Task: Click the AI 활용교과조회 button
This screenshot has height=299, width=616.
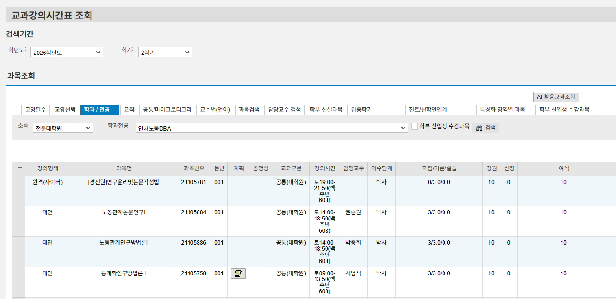Action: point(556,97)
